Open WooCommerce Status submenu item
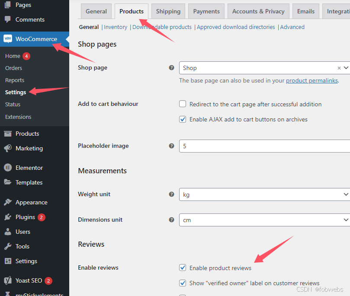 coord(13,104)
